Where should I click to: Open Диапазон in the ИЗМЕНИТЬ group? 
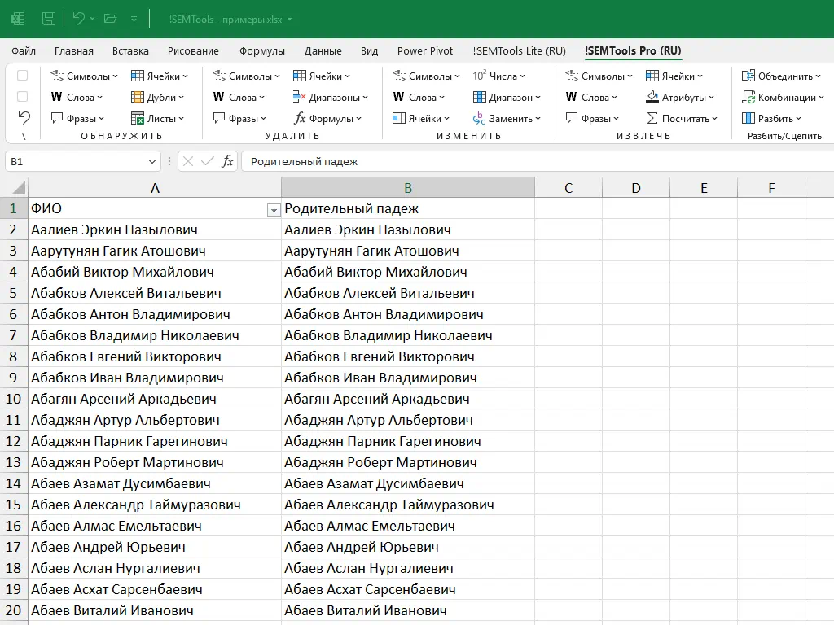click(x=507, y=98)
